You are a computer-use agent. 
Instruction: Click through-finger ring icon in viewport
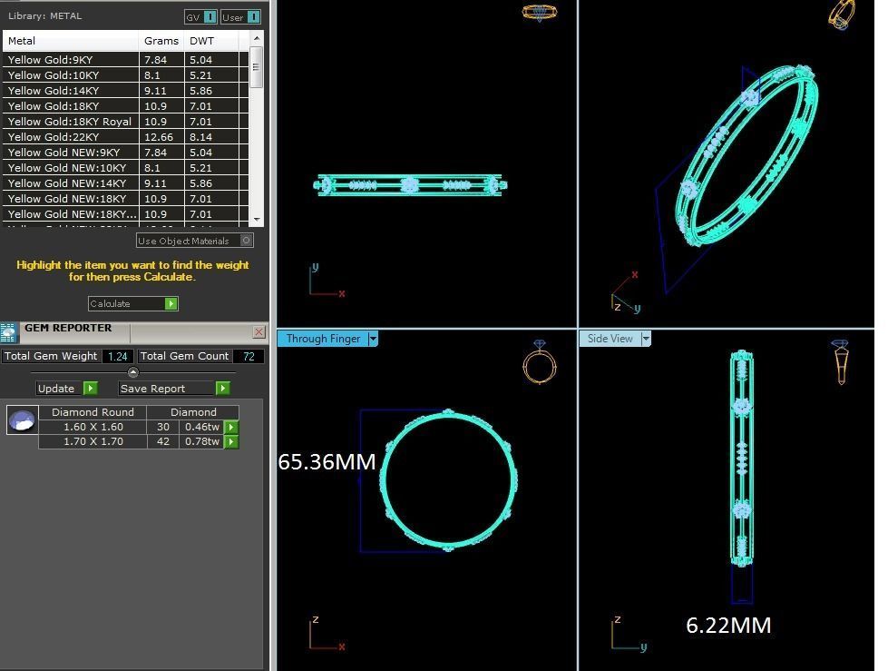point(539,362)
